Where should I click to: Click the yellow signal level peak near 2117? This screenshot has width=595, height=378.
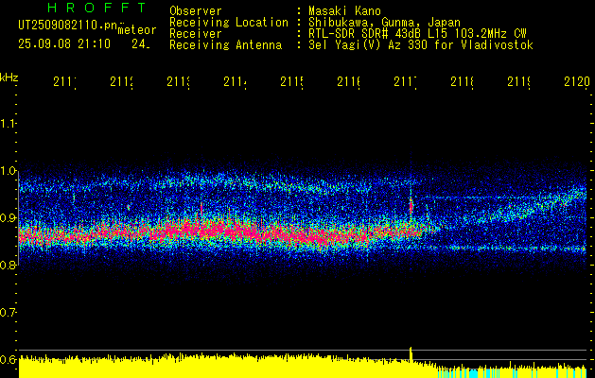pyautogui.click(x=411, y=353)
